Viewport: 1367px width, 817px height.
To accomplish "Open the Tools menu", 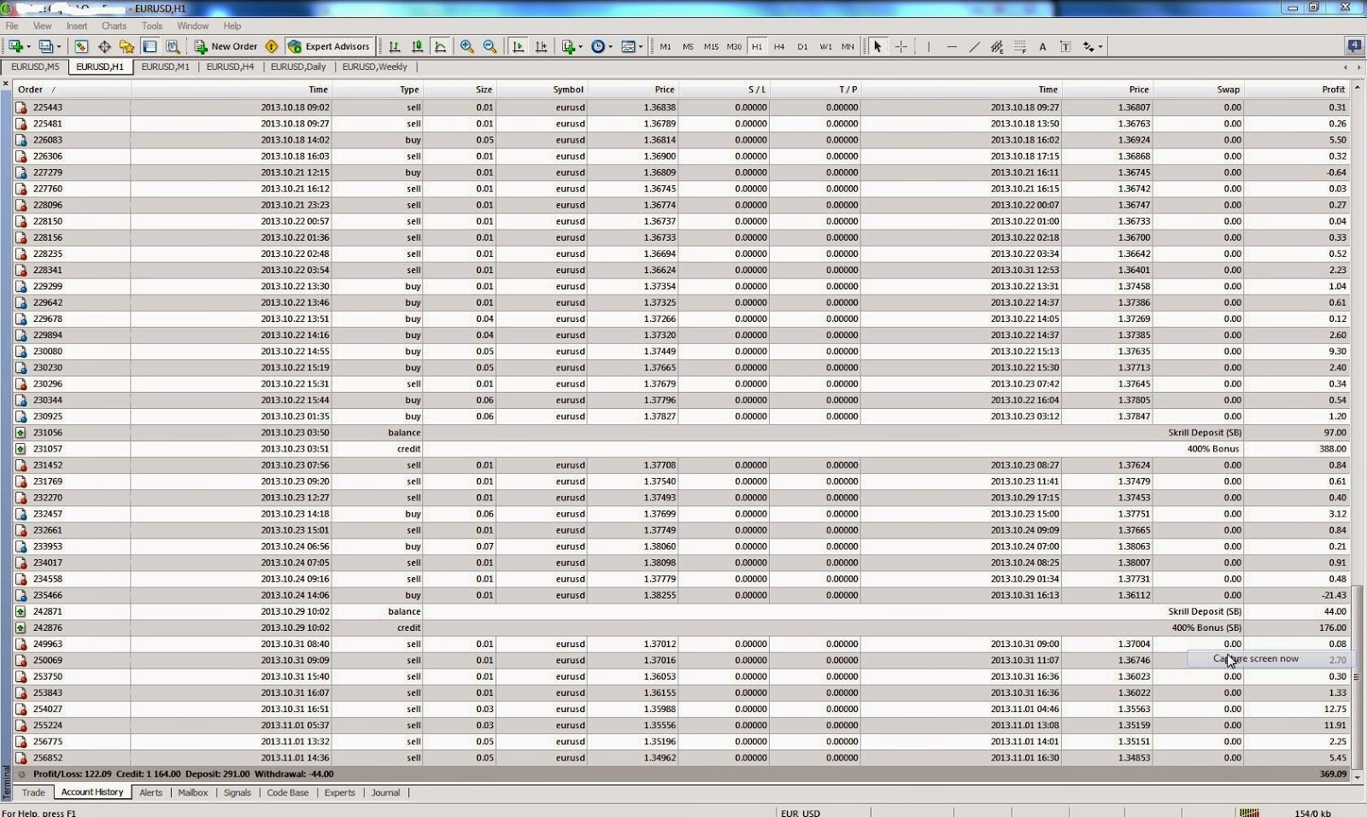I will tap(152, 26).
